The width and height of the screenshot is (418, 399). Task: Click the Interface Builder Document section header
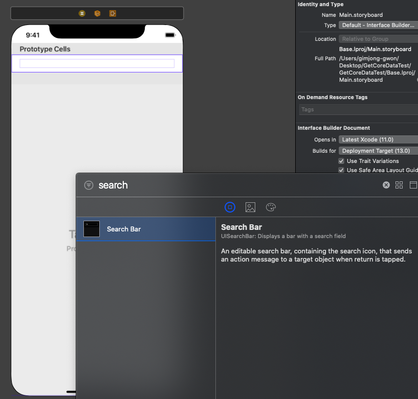[334, 128]
